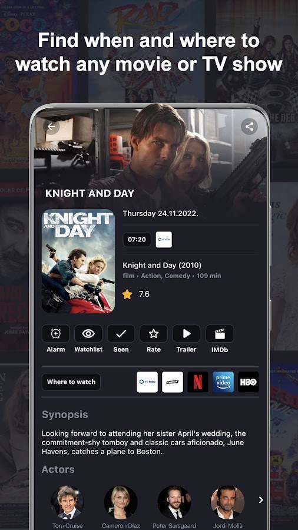298x530 pixels.
Task: Select the Prime Video logo
Action: point(223,382)
